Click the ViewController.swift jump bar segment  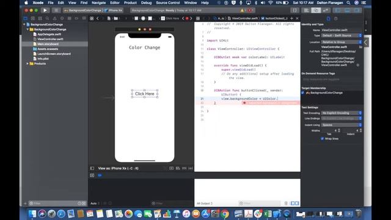[x=243, y=18]
